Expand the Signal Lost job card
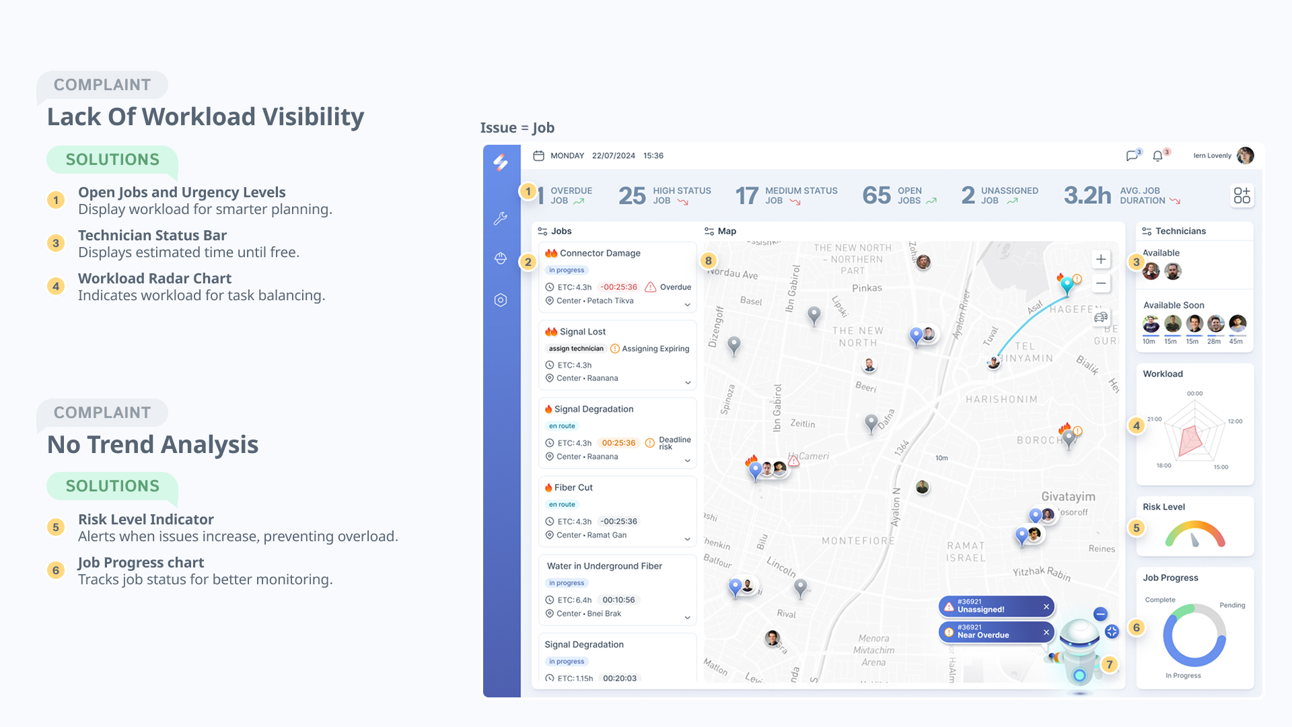The width and height of the screenshot is (1292, 727). pos(687,382)
